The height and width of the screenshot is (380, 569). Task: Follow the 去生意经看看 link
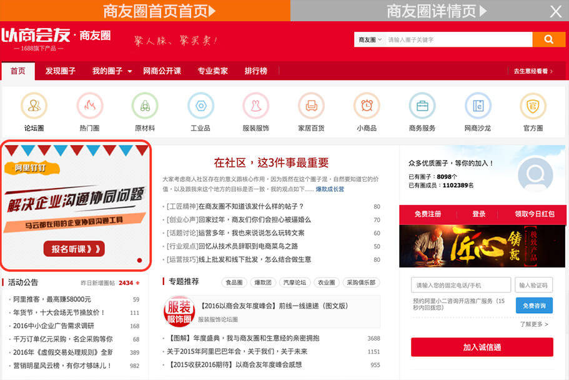[533, 71]
